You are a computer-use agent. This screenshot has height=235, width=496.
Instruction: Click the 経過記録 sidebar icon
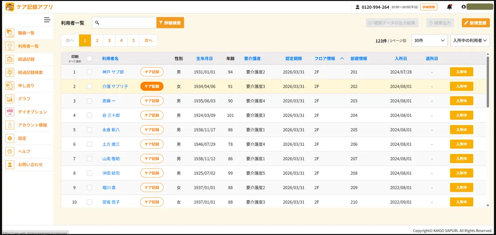10,59
